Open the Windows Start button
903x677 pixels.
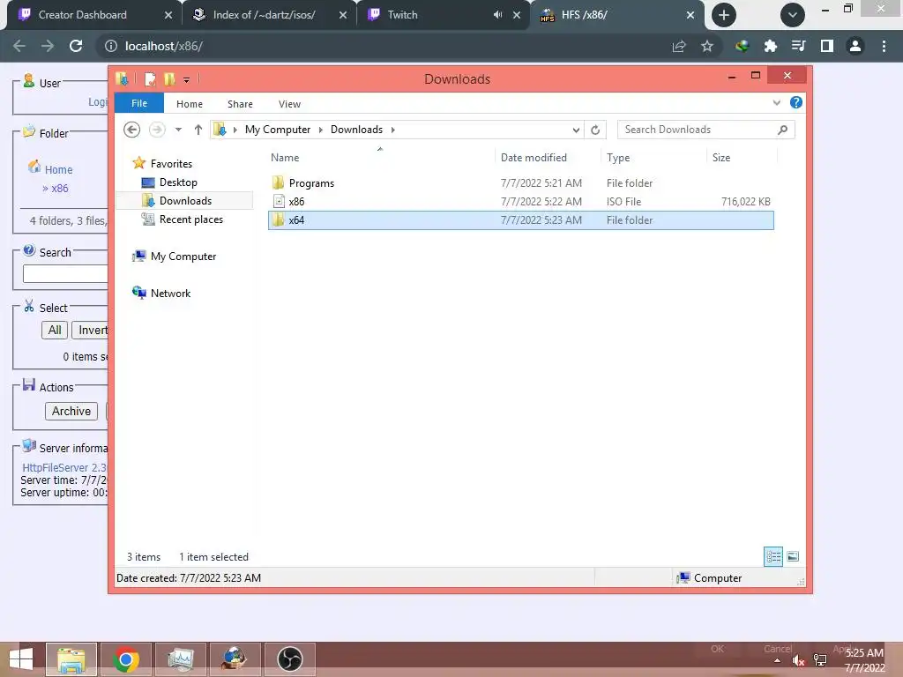(21, 659)
